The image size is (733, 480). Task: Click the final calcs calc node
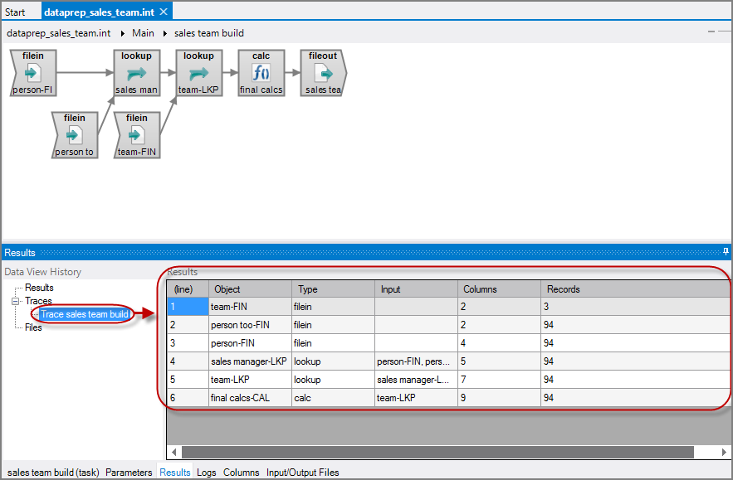pyautogui.click(x=261, y=73)
